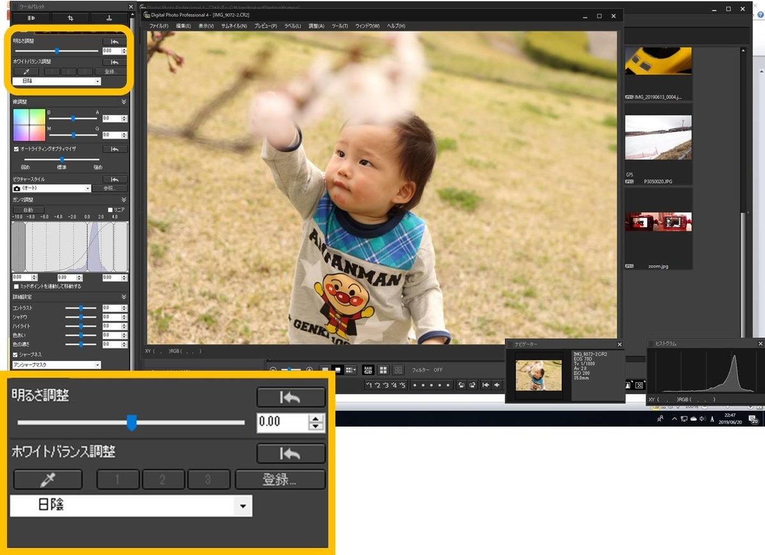The image size is (765, 555).
Task: Click the network icon in system tray
Action: click(x=683, y=419)
